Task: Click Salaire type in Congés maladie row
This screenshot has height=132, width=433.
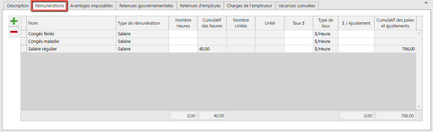Action: pos(142,41)
